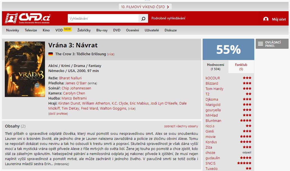This screenshot has width=290, height=171.
Task: Open director Bharat Nalluri's page
Action: 70,78
